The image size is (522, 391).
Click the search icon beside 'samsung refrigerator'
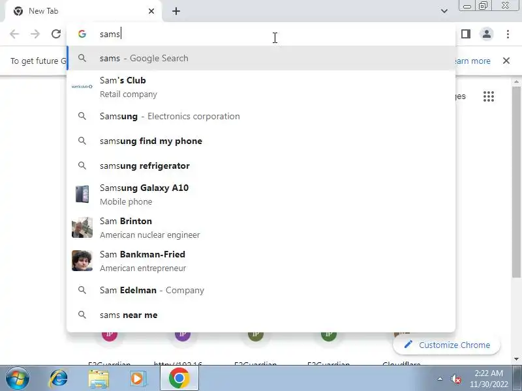[82, 166]
